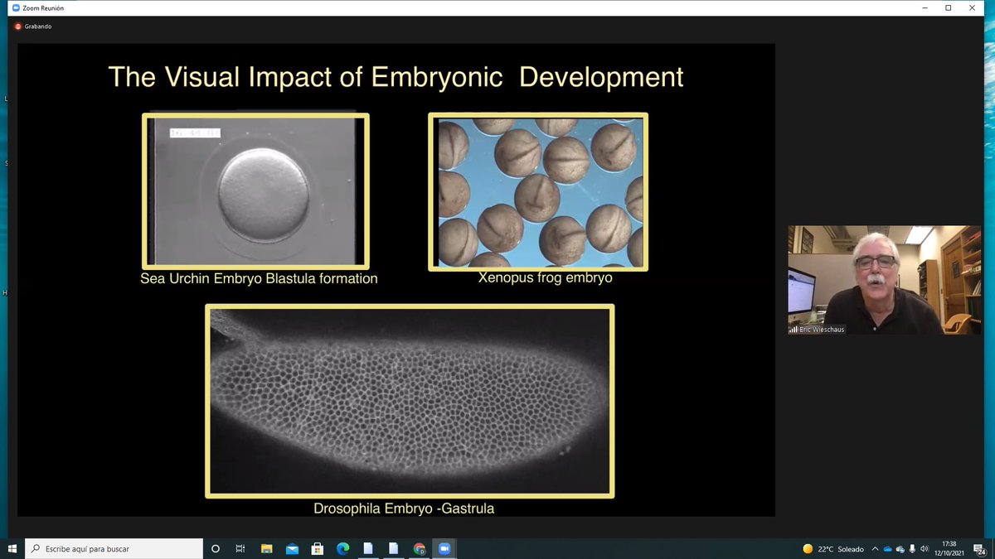The height and width of the screenshot is (559, 995).
Task: Click the network icon in the system tray
Action: point(900,548)
